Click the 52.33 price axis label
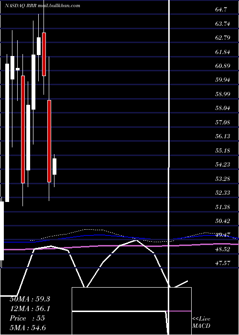Viewport: 239px width, 335px height. coord(223,193)
